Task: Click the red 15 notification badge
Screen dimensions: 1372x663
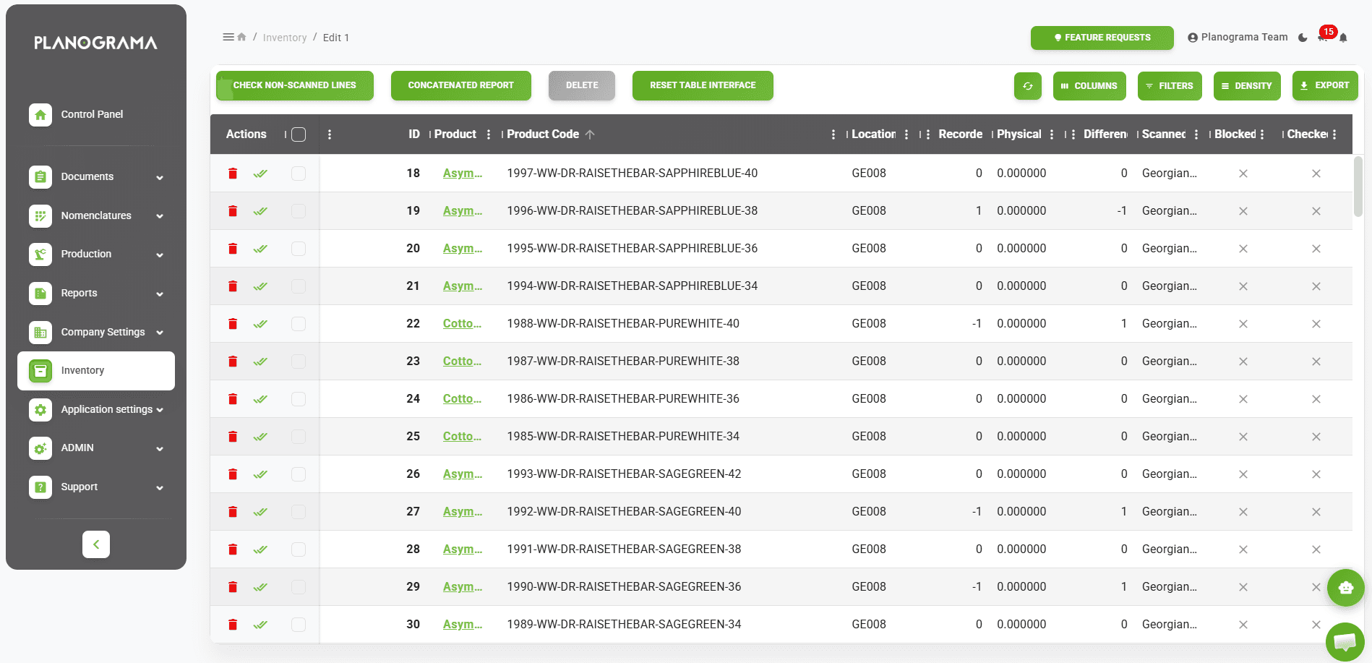Action: pos(1328,32)
